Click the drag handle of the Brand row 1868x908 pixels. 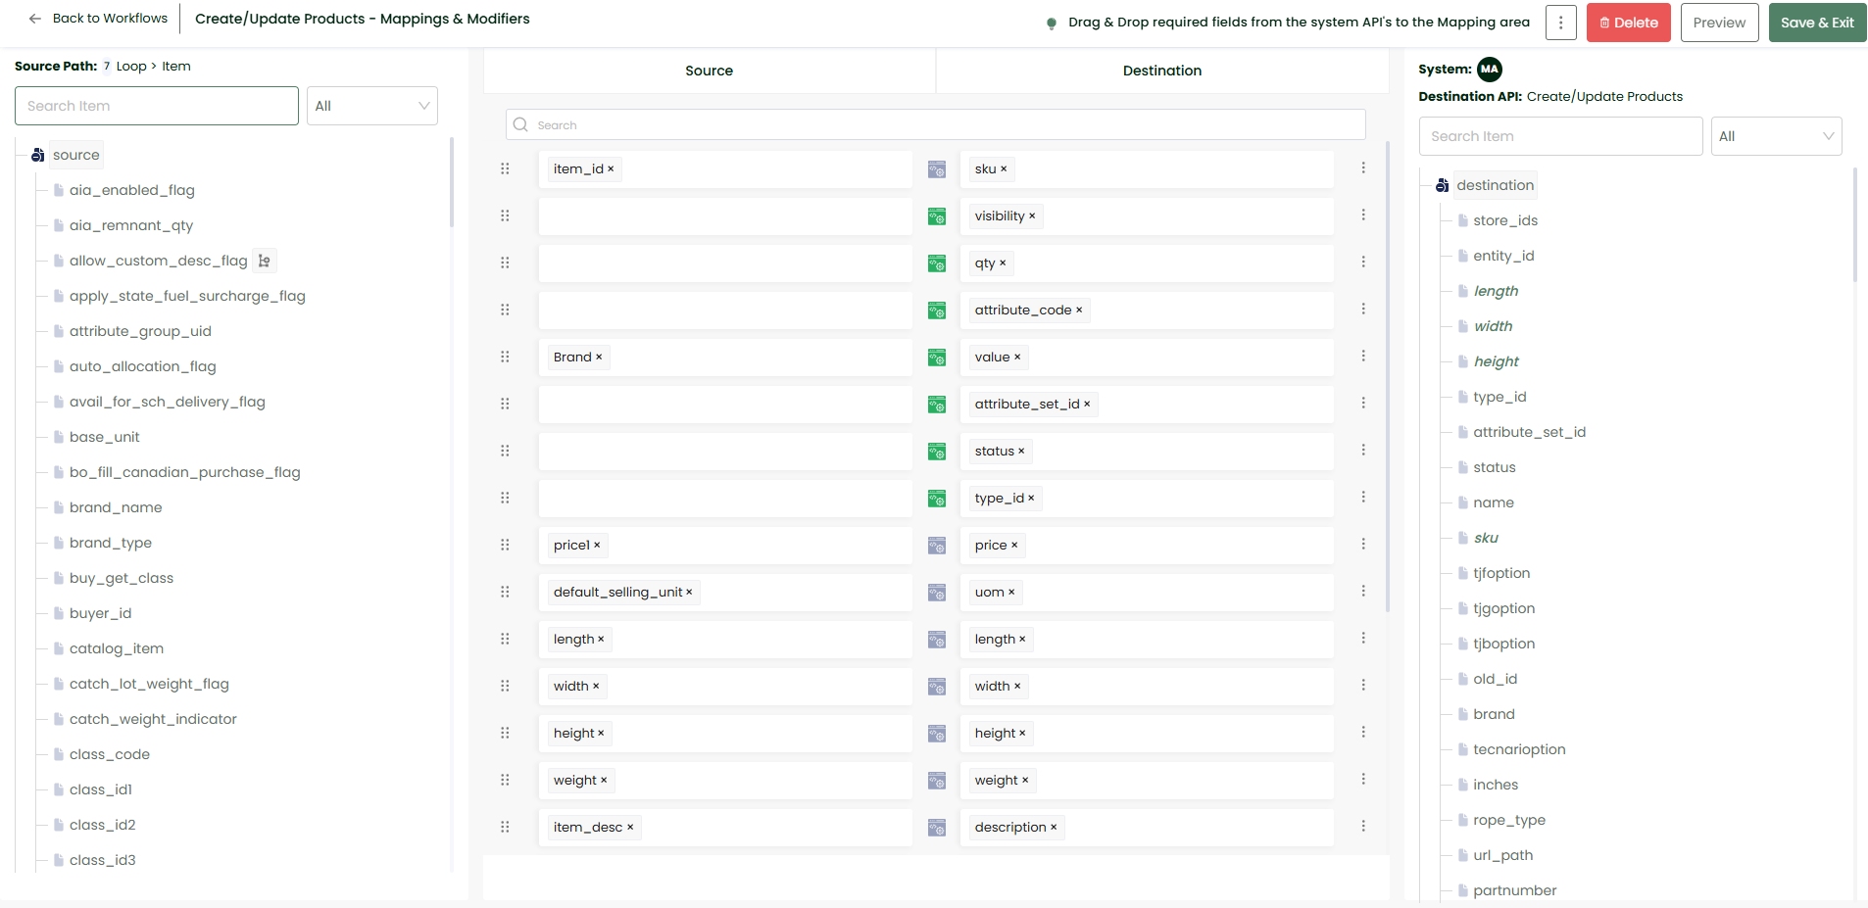[505, 357]
